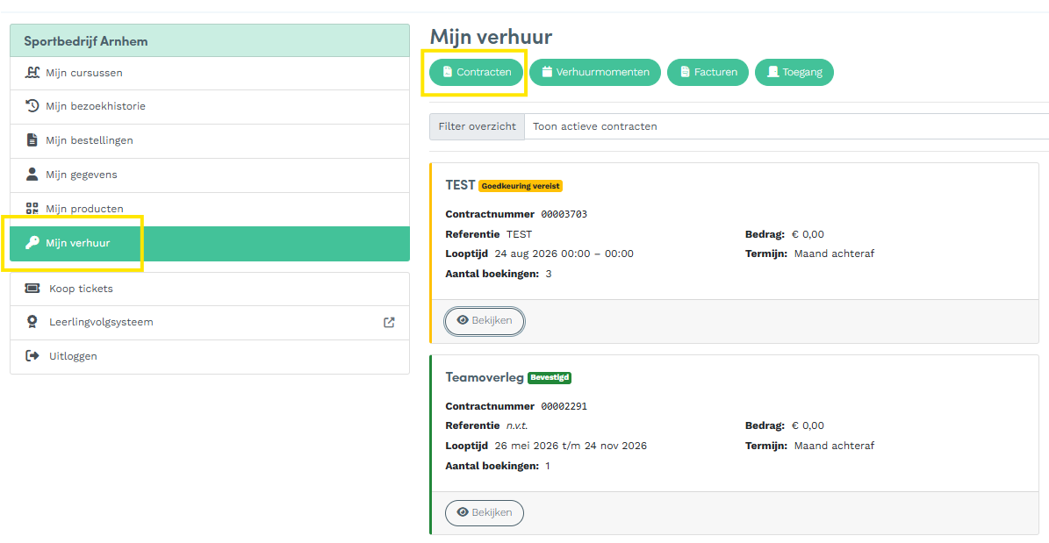Click the Filter overzicht label
This screenshot has width=1049, height=543.
(x=477, y=126)
